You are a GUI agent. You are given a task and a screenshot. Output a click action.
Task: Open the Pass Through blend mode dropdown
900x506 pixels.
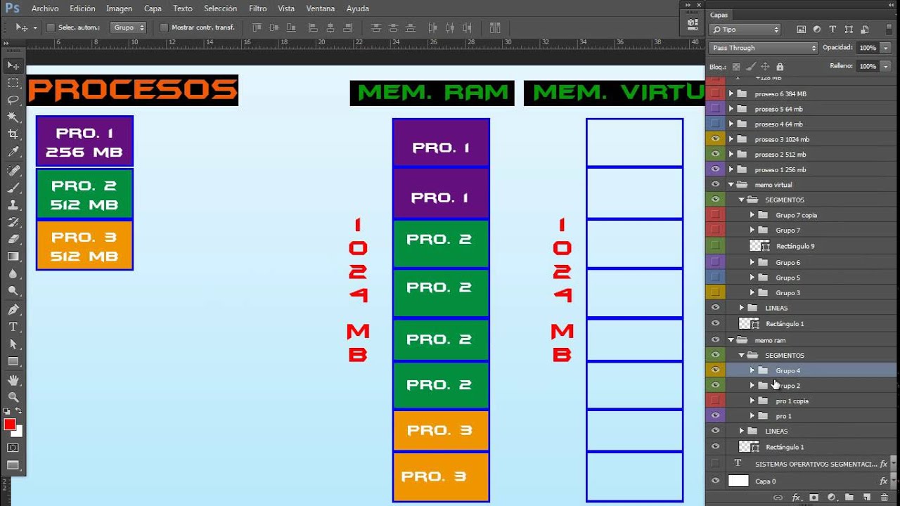coord(764,48)
